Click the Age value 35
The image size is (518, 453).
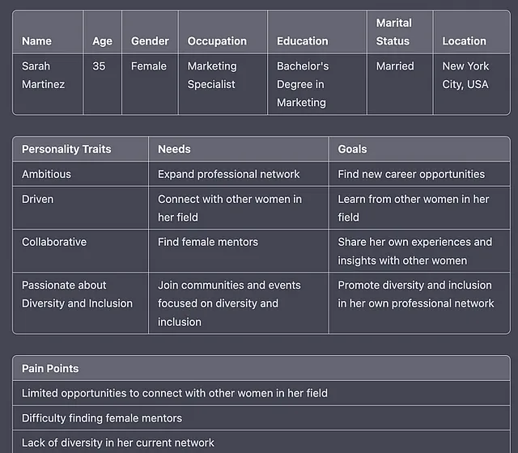point(103,84)
